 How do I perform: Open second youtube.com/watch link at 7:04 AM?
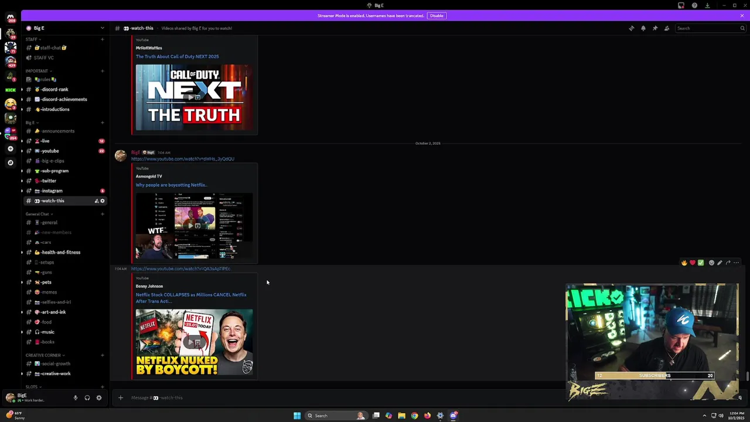click(180, 268)
